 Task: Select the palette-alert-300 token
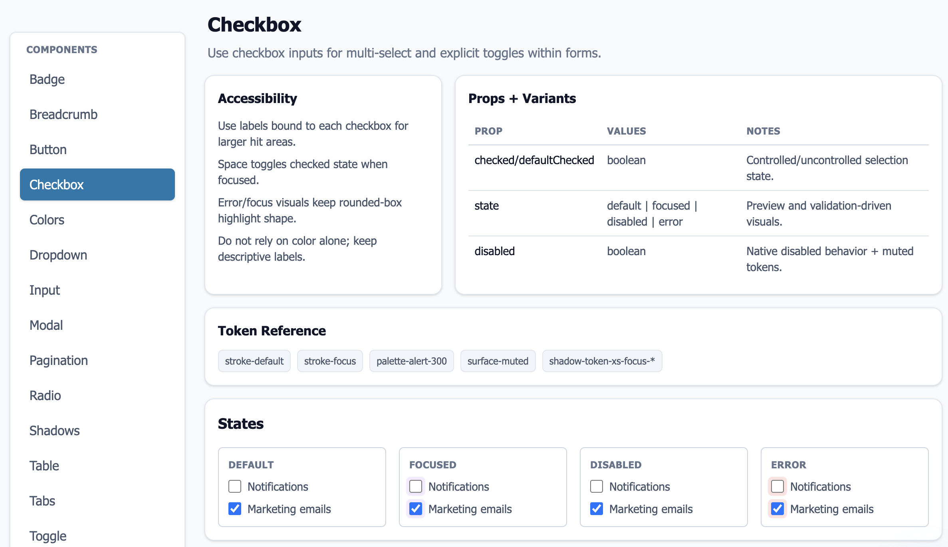(412, 361)
